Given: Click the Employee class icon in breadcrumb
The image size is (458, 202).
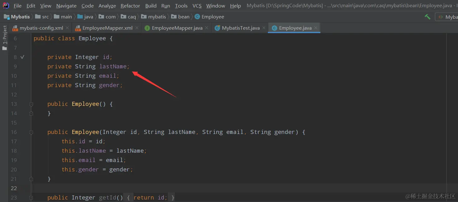Looking at the screenshot, I should 197,17.
